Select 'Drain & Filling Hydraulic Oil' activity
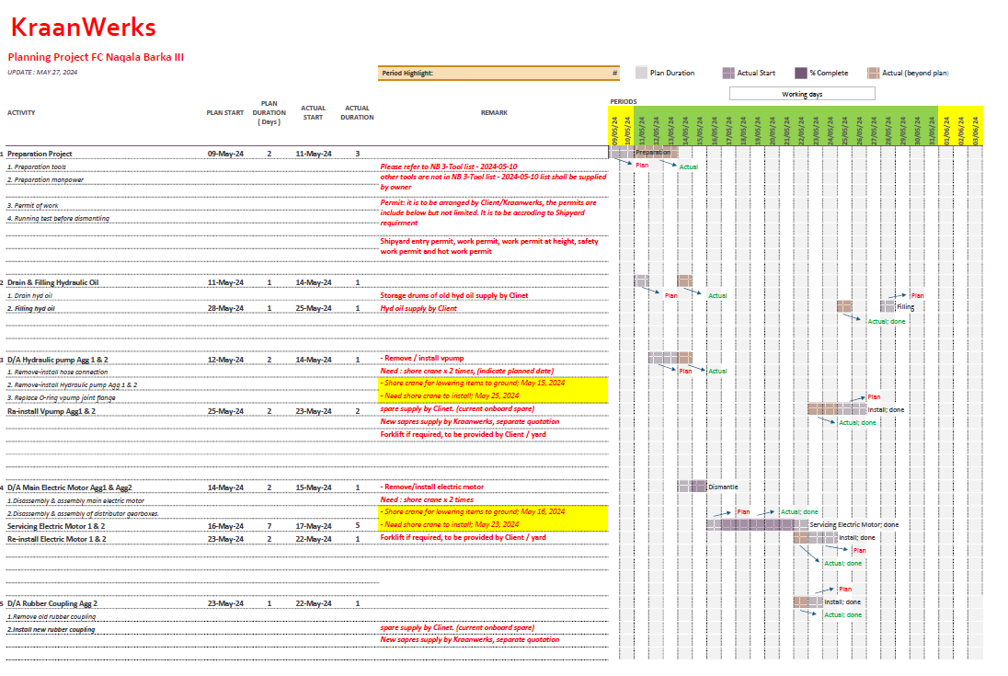This screenshot has height=676, width=1008. (x=52, y=282)
